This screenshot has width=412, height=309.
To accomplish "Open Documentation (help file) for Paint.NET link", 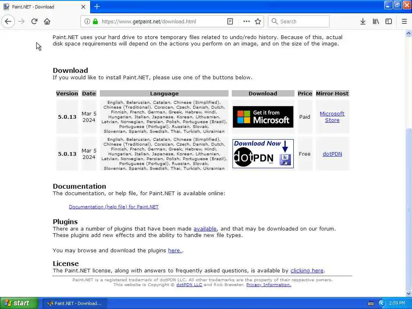I will click(x=114, y=207).
